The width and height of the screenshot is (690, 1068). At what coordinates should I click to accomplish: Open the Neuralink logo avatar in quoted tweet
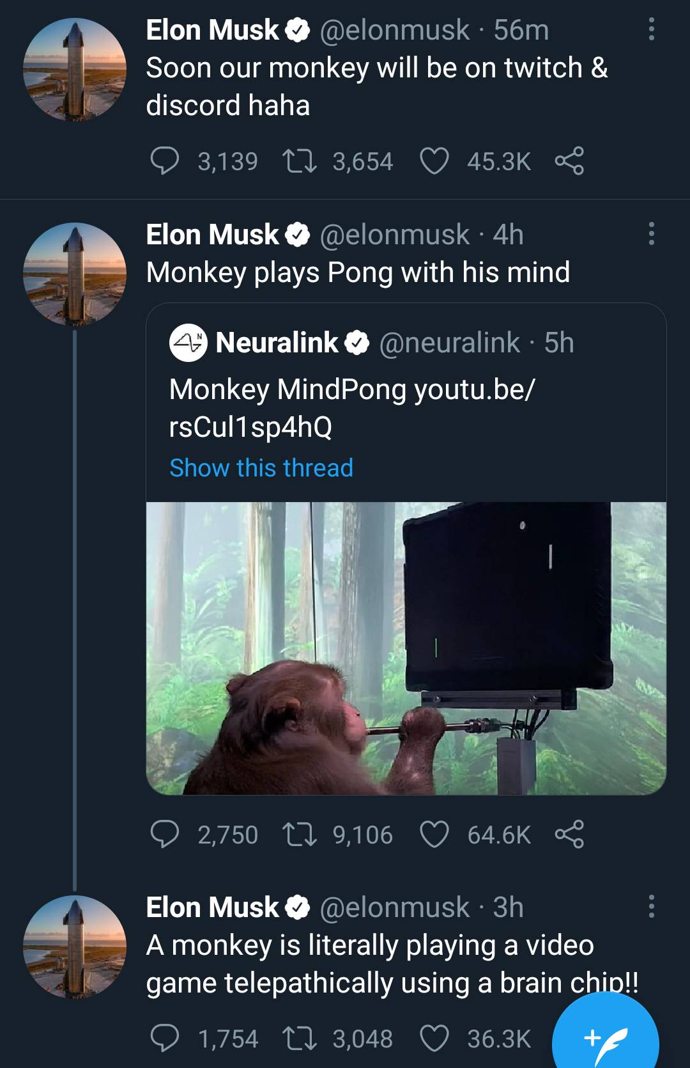[x=188, y=343]
